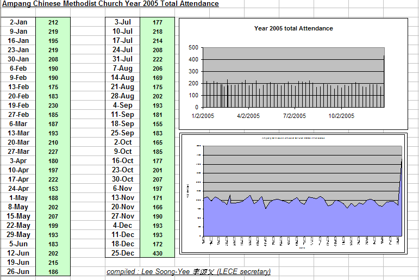Click the '7-Aug' date cell
Viewport: 419px width, 280px height.
(123, 69)
